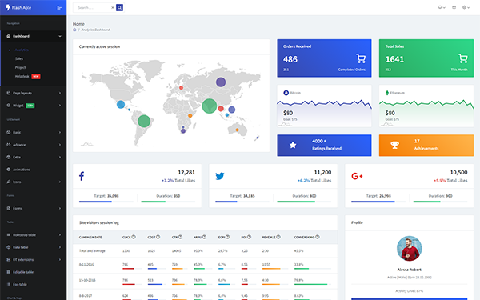Click the Google Plus Target progress bar

point(378,202)
